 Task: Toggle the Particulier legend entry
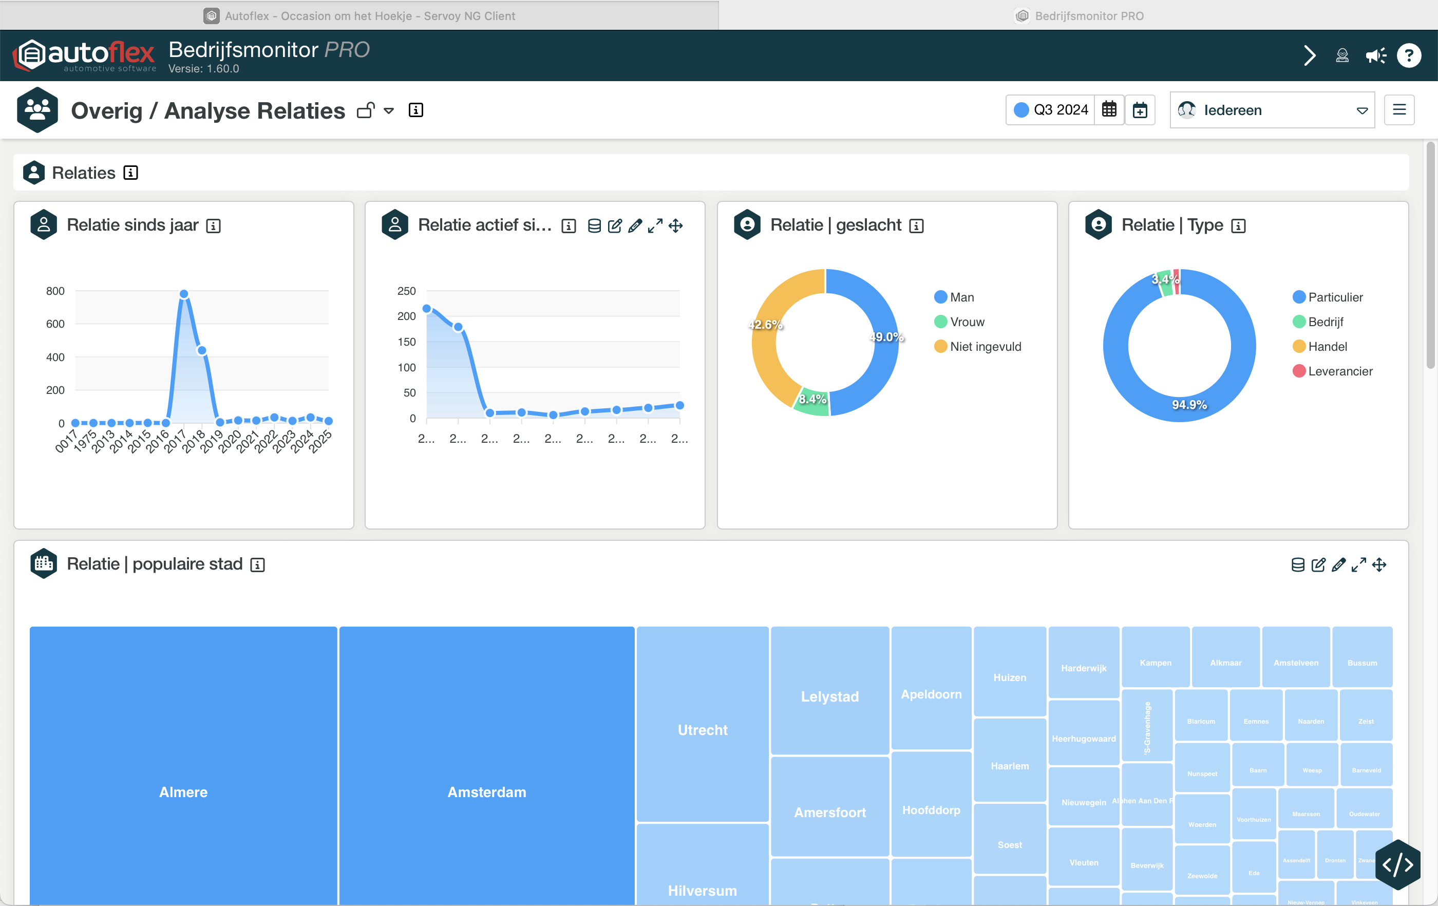click(x=1335, y=297)
